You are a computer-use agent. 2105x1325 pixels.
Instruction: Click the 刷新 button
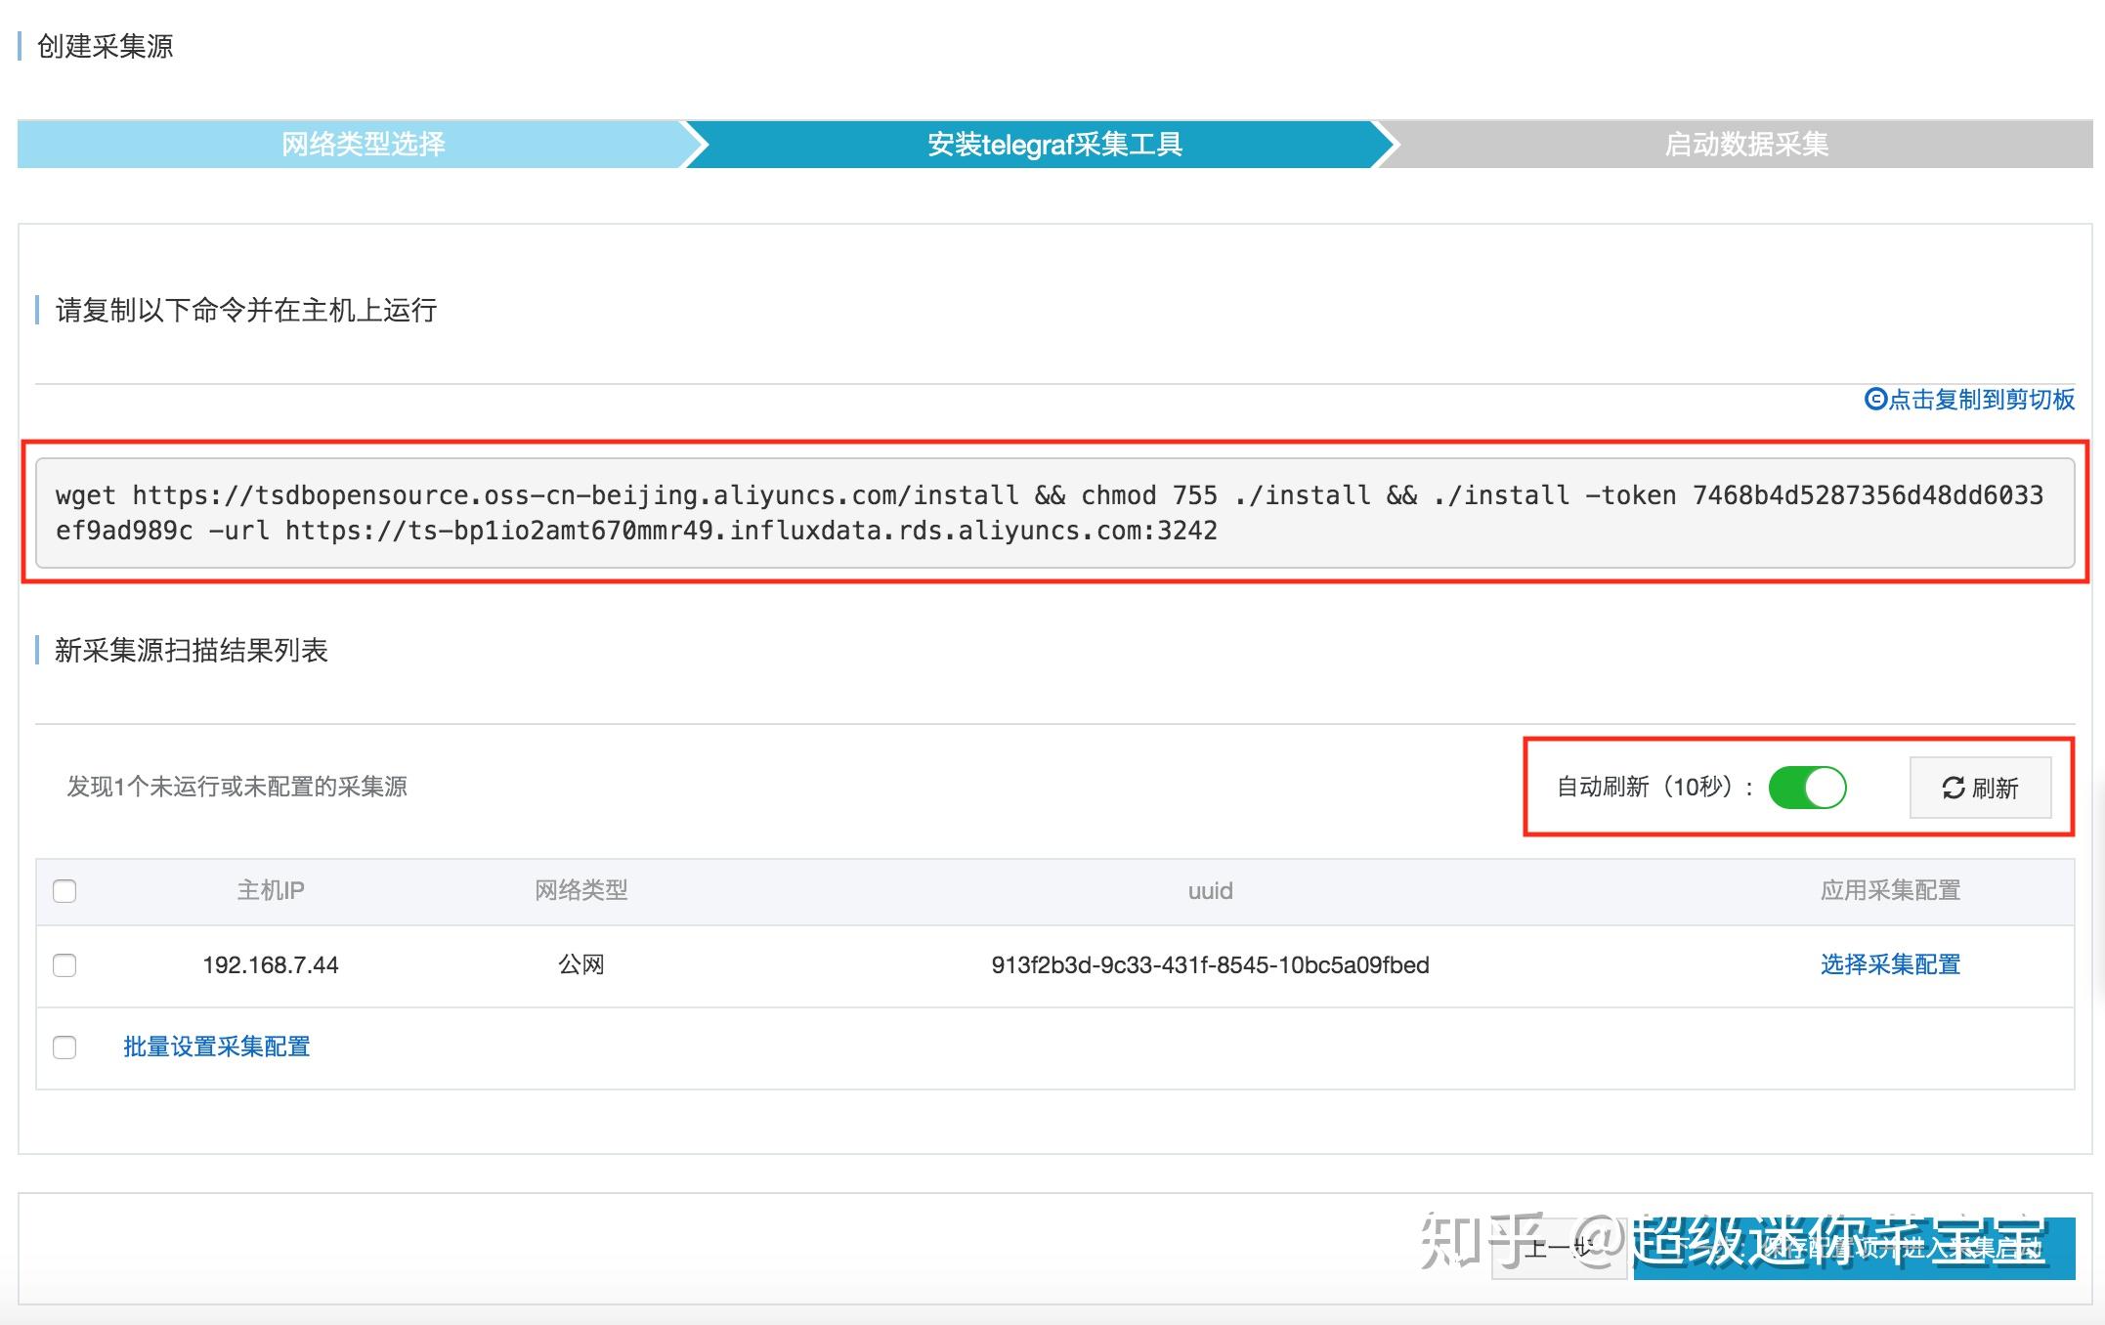tap(1981, 788)
